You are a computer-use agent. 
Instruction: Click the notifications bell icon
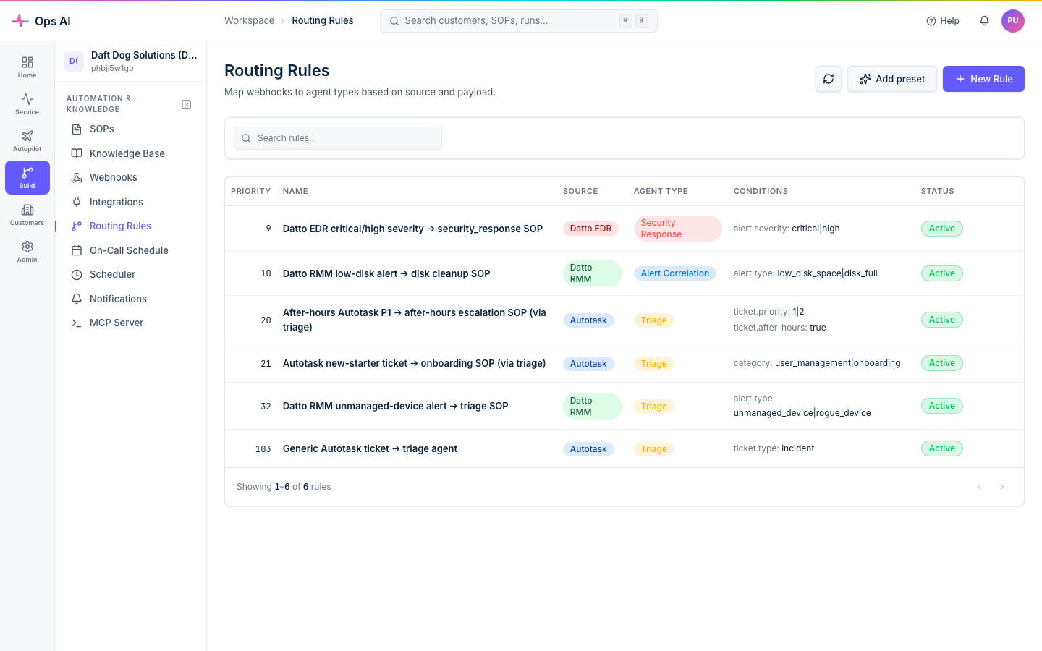coord(984,21)
